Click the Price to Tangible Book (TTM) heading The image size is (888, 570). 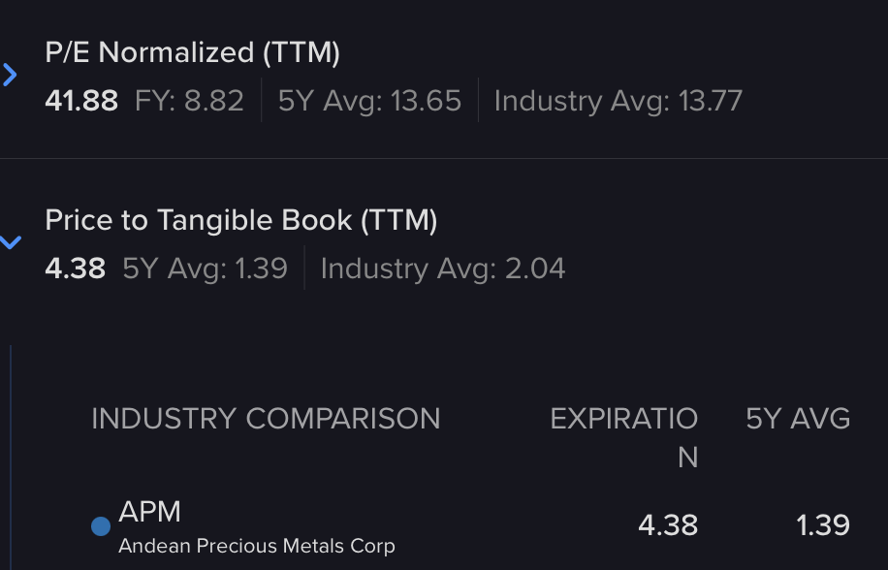click(x=240, y=221)
